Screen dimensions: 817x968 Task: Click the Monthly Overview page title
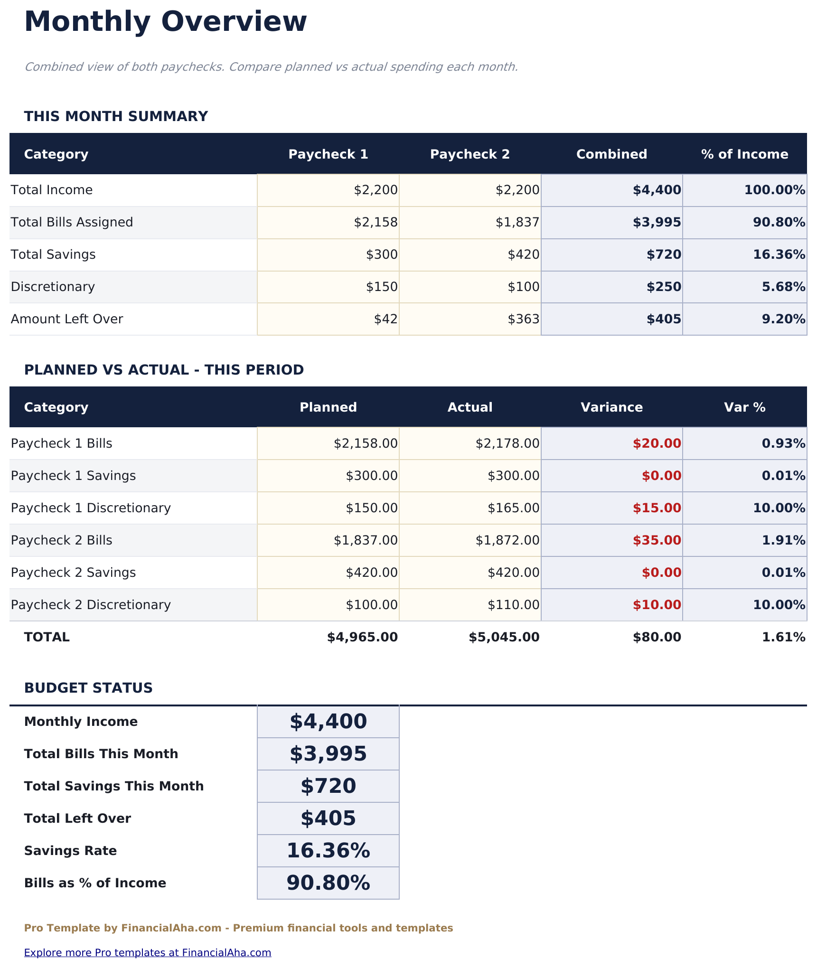(x=166, y=21)
